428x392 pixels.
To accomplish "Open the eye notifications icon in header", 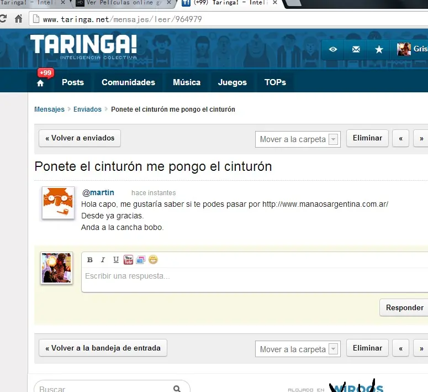I will pos(333,49).
